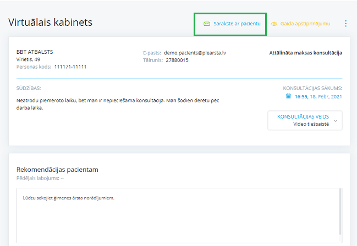Click the eye icon for pending confirmation
Image resolution: width=357 pixels, height=246 pixels.
[x=274, y=24]
